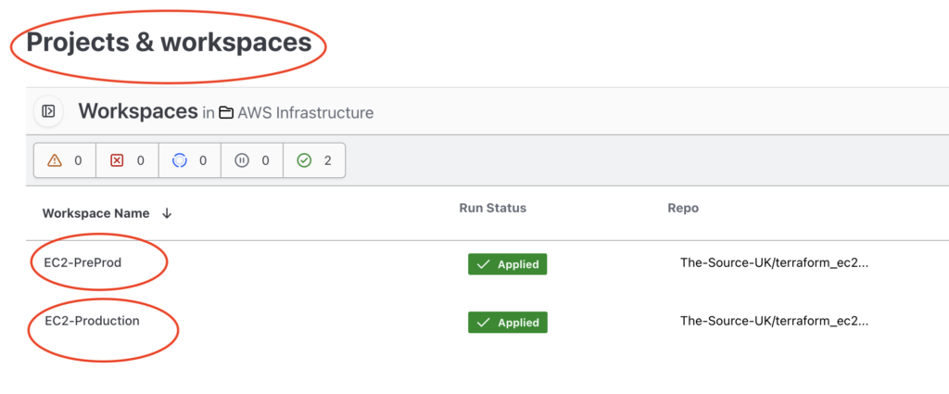Filter by running blue spinner icon
The height and width of the screenshot is (394, 949).
(x=180, y=160)
